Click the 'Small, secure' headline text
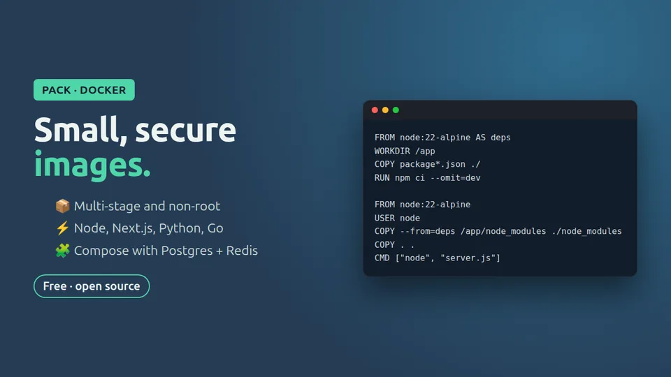 [x=135, y=130]
